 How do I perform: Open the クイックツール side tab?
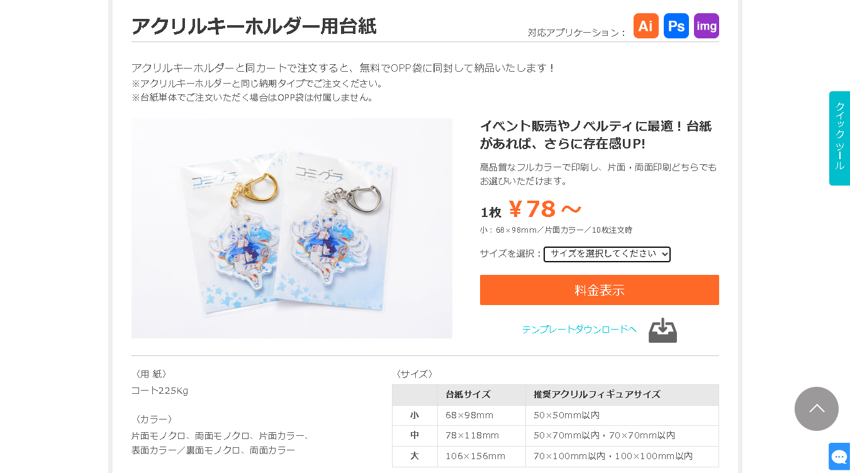click(839, 138)
